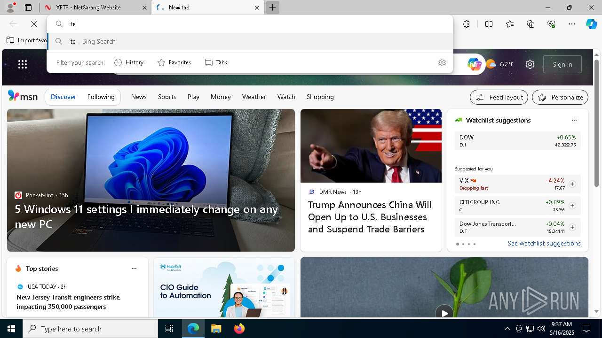The image size is (602, 338).
Task: Open Trump Announces China article headline
Action: (370, 217)
